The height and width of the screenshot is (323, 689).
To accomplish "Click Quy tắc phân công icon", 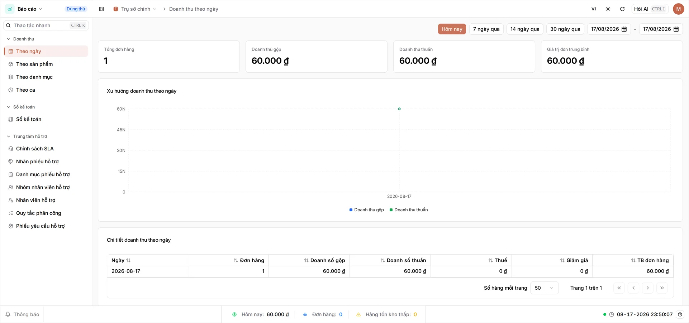I will point(11,213).
